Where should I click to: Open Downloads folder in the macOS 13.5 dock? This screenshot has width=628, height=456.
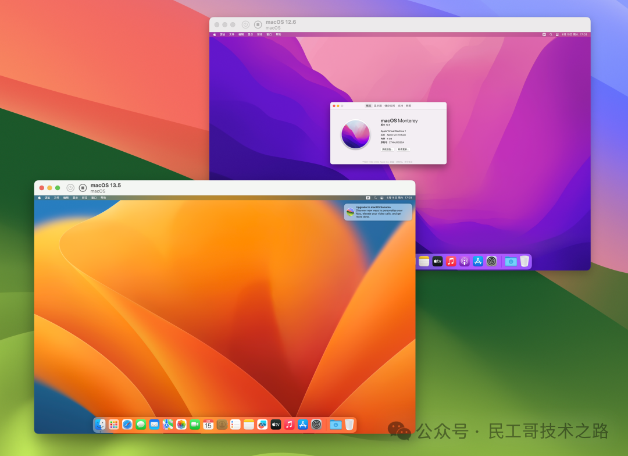(336, 425)
